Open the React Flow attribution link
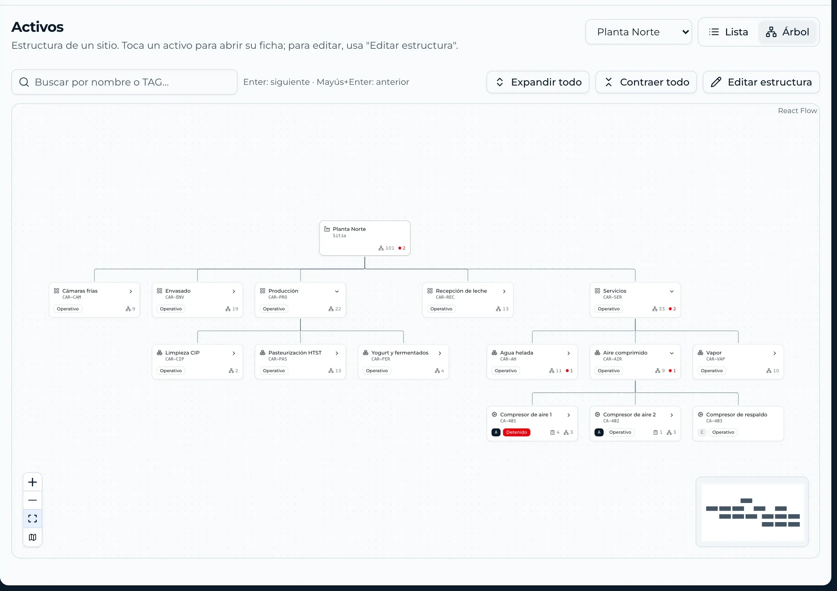The image size is (837, 591). [x=797, y=111]
